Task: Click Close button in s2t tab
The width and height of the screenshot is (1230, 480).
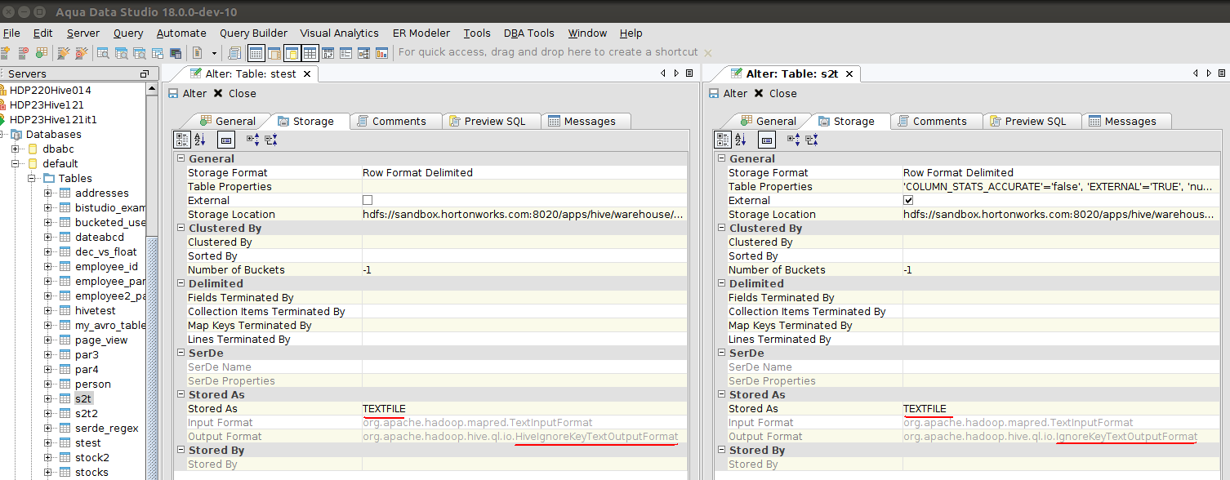Action: [x=776, y=93]
